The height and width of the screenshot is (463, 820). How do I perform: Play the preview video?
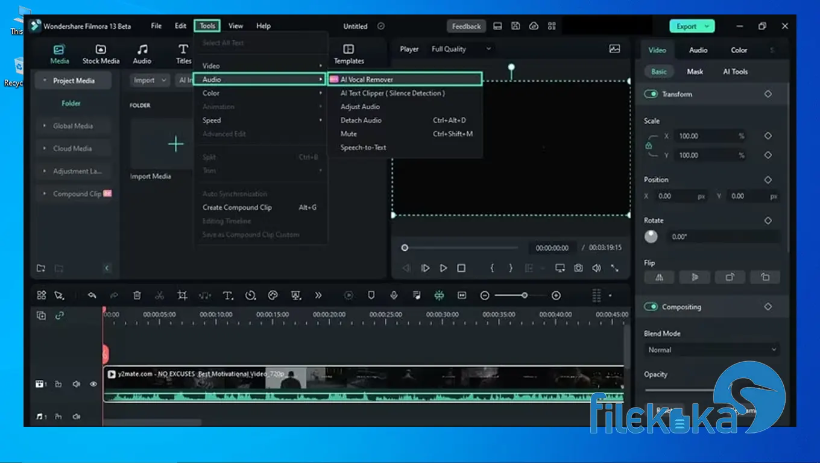pyautogui.click(x=443, y=268)
